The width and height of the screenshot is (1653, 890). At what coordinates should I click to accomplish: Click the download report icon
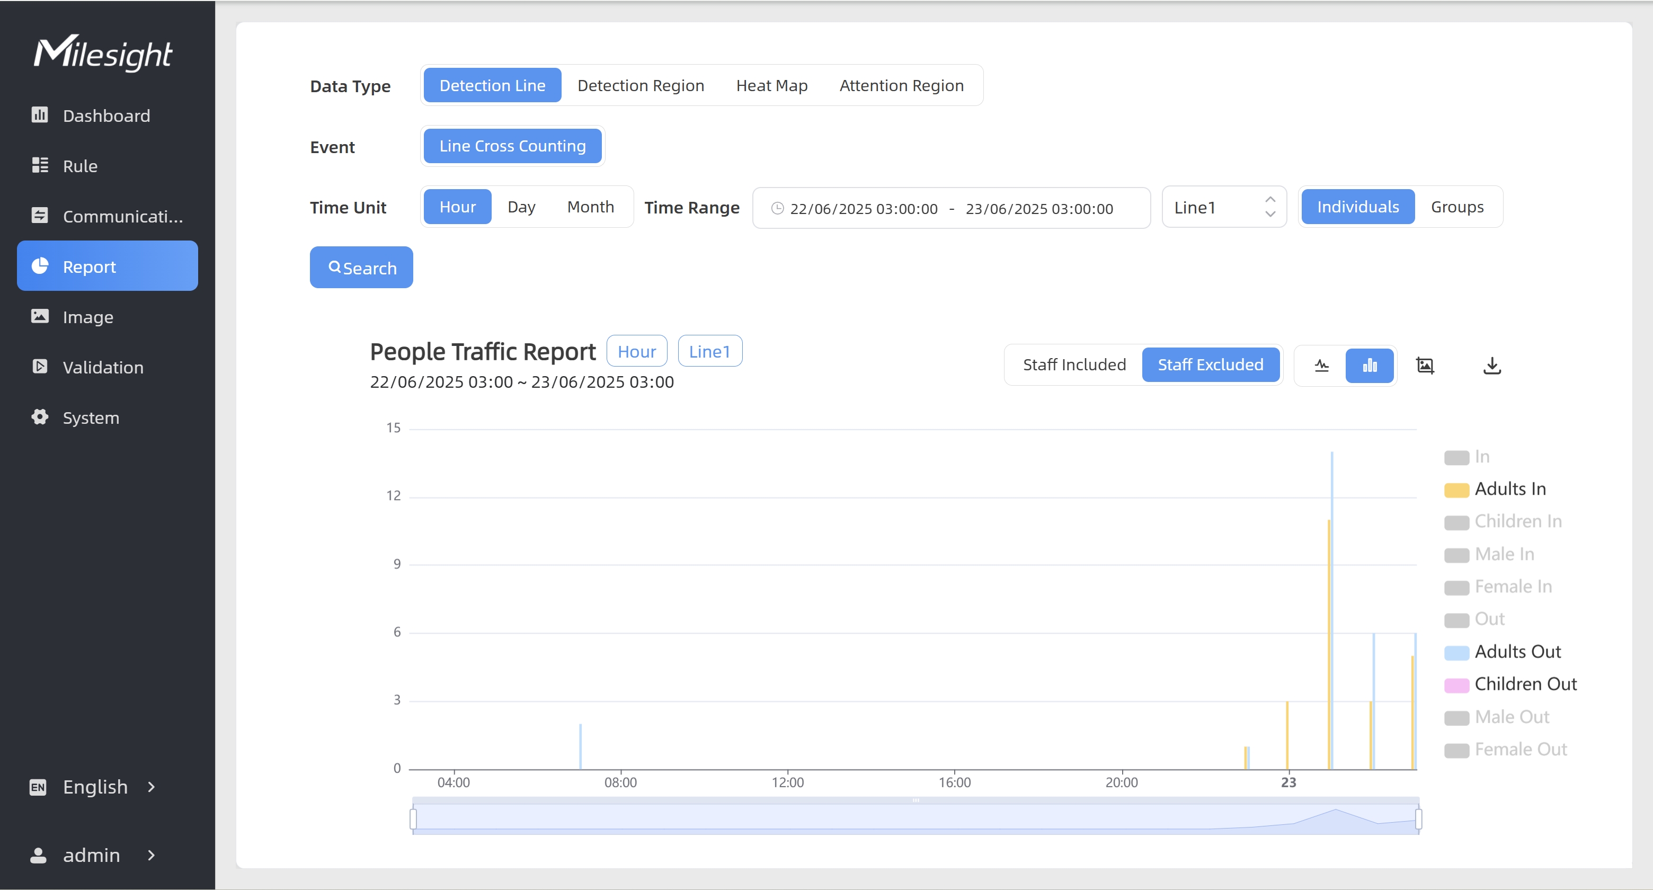(x=1492, y=365)
